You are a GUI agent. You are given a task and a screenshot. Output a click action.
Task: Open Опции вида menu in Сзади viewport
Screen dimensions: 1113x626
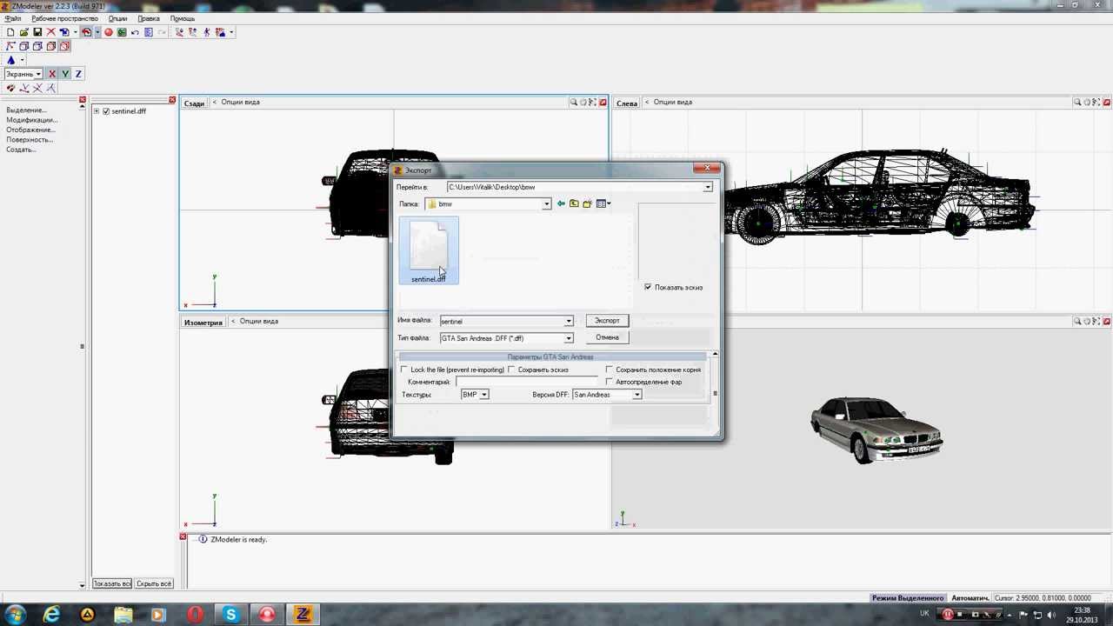pyautogui.click(x=240, y=103)
